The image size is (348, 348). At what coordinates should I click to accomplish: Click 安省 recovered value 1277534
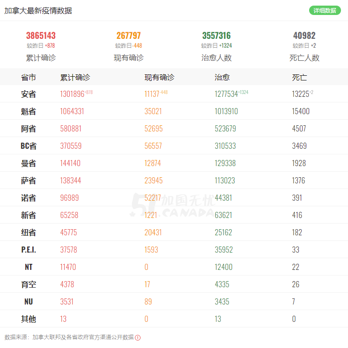pyautogui.click(x=226, y=94)
